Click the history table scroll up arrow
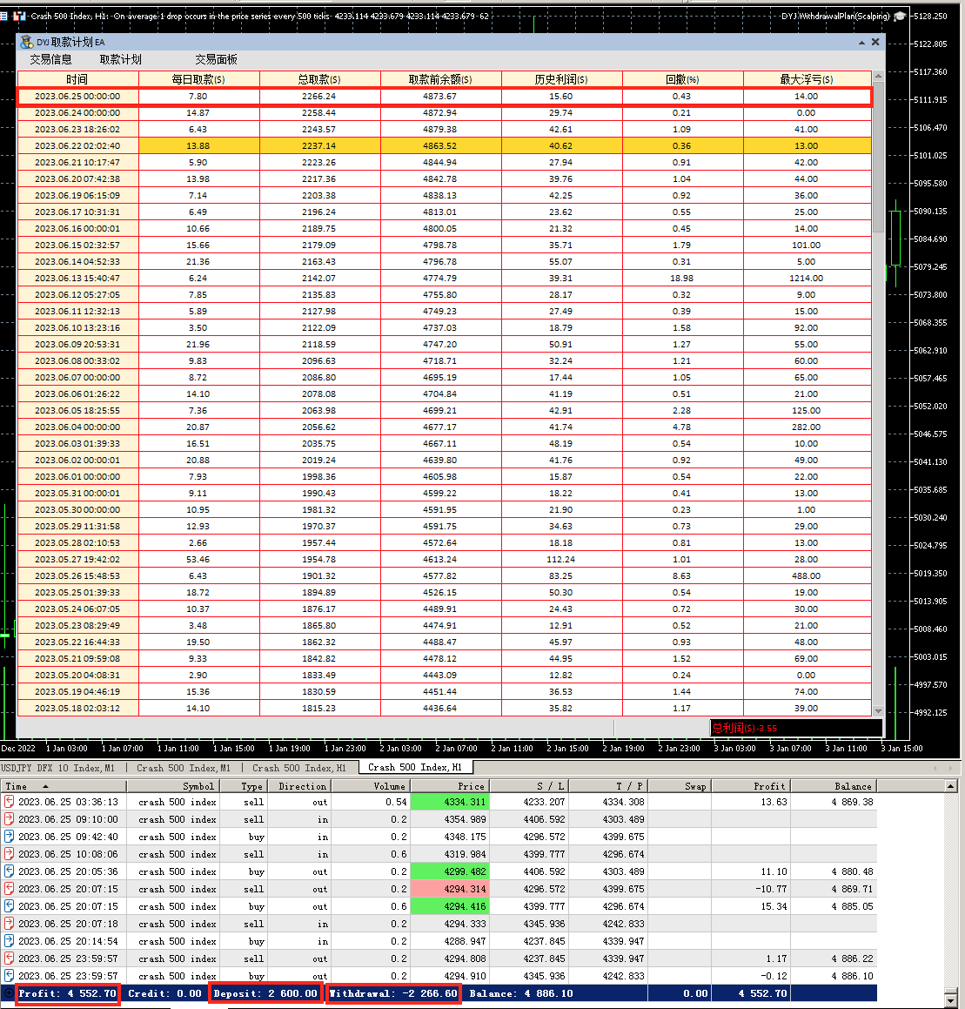 click(950, 786)
